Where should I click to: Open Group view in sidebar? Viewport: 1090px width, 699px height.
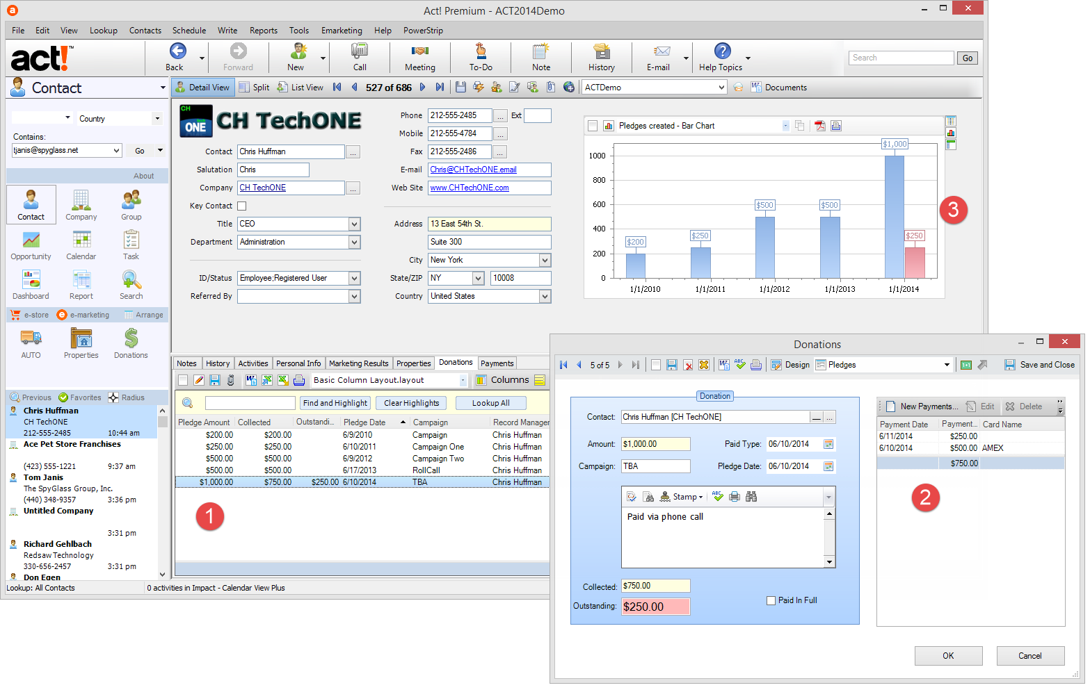click(131, 205)
